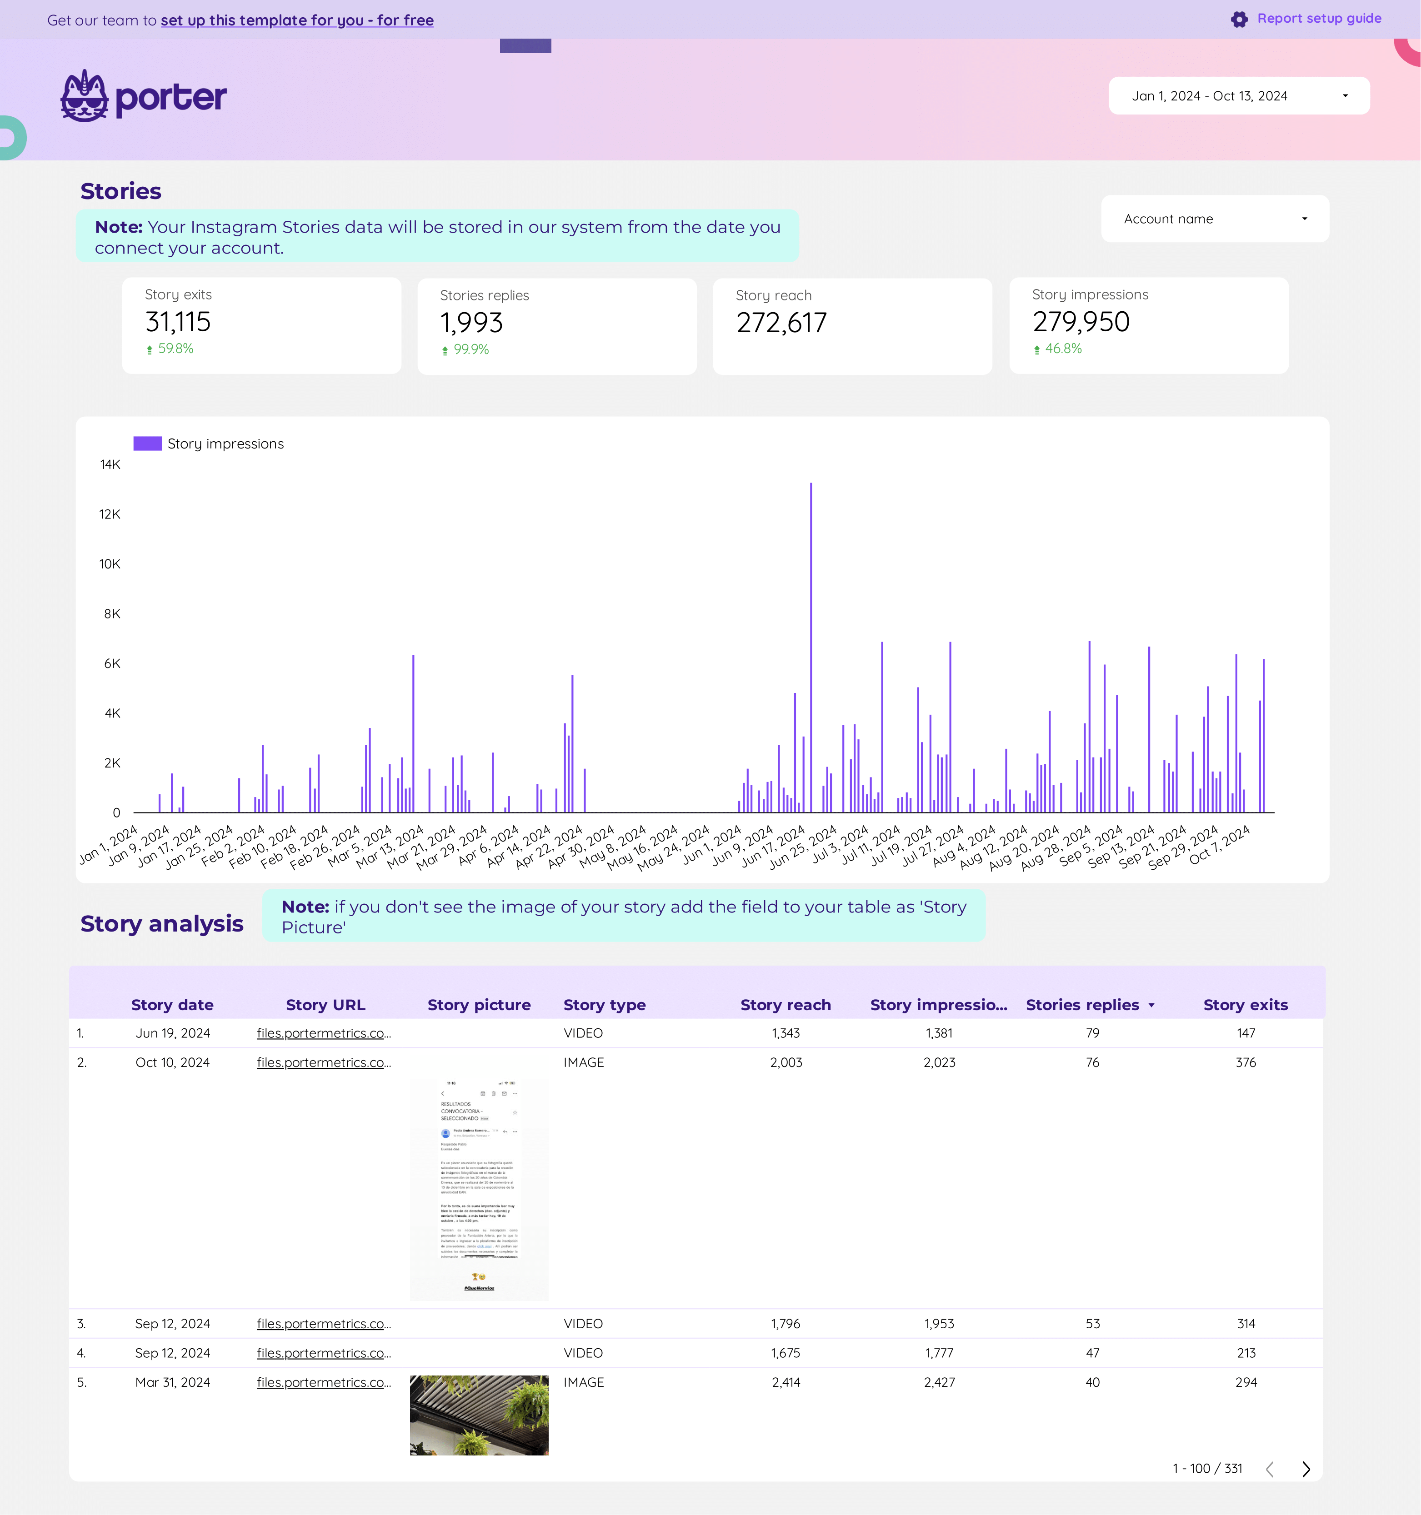Click the Porter cat logo
1421x1515 pixels.
(85, 96)
